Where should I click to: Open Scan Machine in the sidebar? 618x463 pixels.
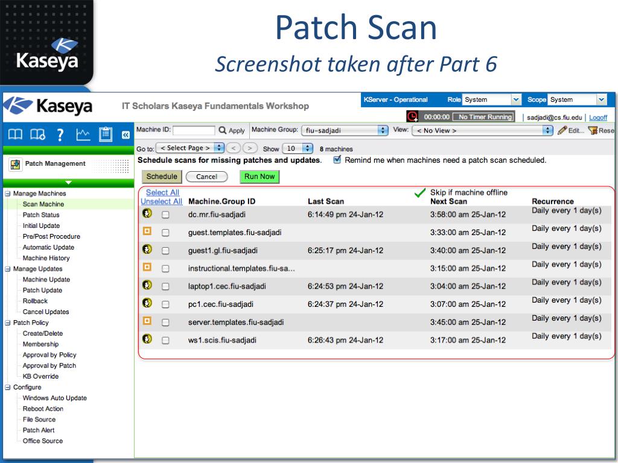[43, 204]
